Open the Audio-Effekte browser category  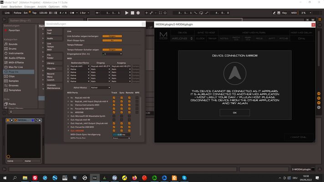17,58
